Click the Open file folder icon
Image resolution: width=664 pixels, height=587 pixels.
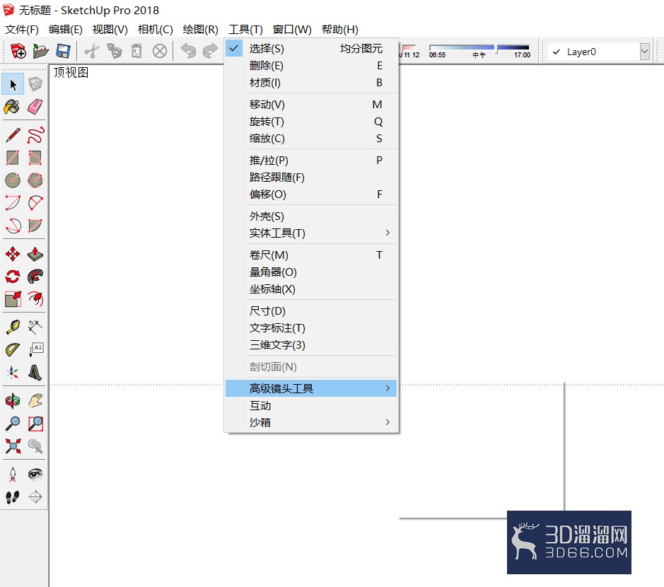coord(40,51)
